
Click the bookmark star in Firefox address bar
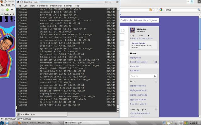coord(154,10)
